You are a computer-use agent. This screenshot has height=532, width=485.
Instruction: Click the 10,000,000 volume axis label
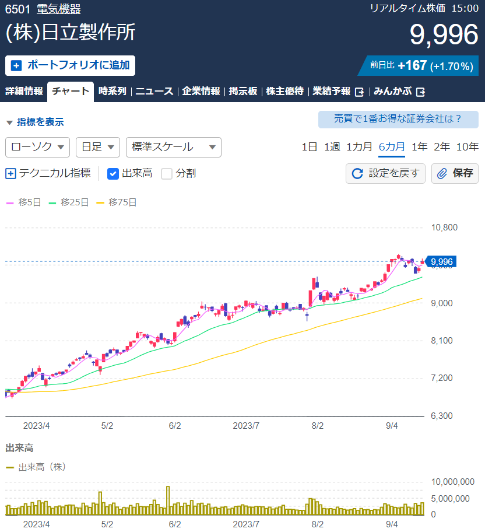click(x=453, y=482)
